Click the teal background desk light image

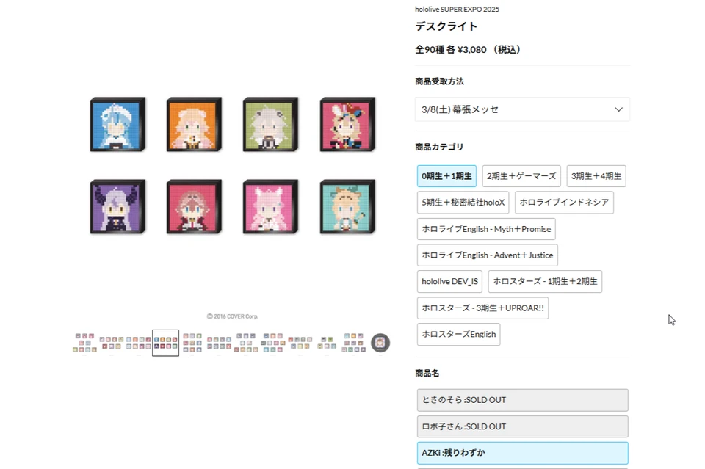coord(347,207)
